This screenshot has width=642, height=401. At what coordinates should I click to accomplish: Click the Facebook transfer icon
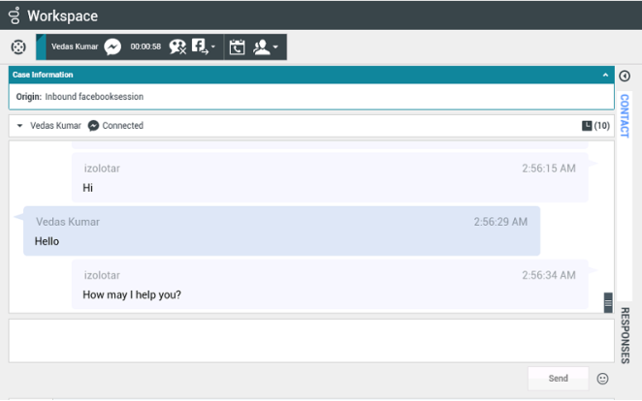pyautogui.click(x=199, y=46)
